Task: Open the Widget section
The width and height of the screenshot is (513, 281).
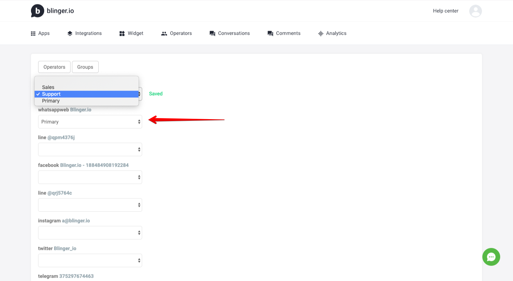Action: click(x=131, y=33)
